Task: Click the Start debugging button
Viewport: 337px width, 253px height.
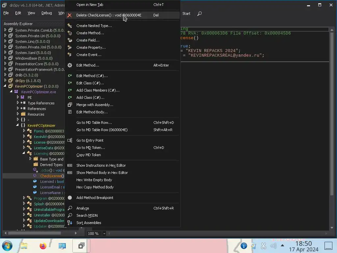Action: pos(186,14)
